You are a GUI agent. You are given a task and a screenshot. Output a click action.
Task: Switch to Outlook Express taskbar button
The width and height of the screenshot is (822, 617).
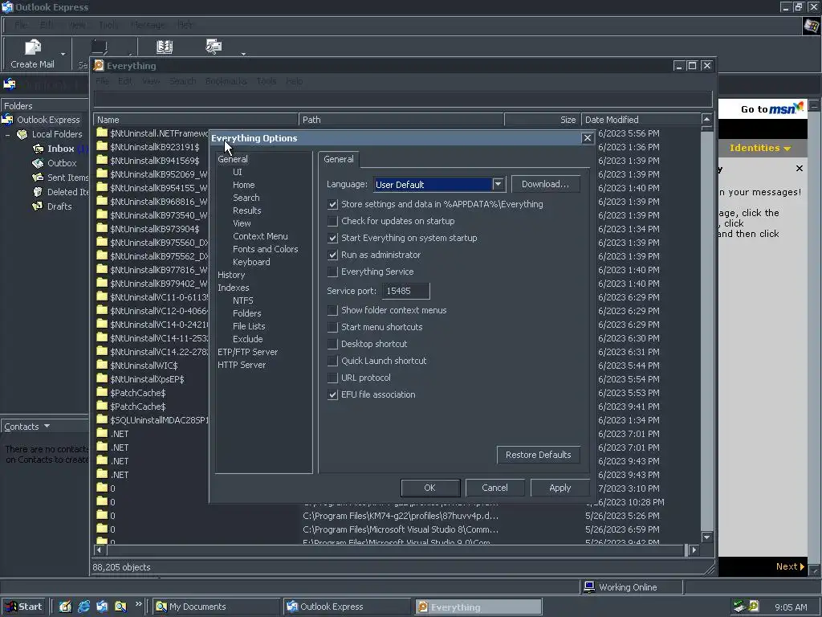coord(347,607)
